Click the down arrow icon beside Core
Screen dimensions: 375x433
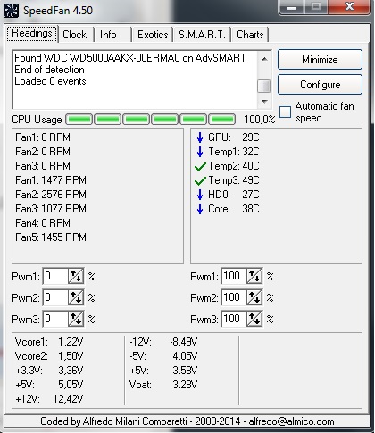(200, 209)
